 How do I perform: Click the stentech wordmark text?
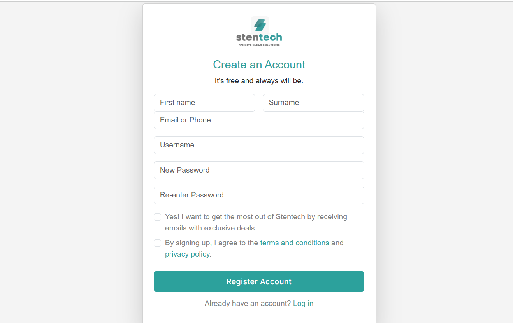click(x=259, y=38)
